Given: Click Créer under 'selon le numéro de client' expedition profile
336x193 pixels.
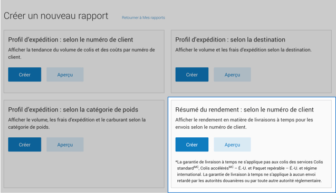Looking at the screenshot, I should tap(25, 74).
